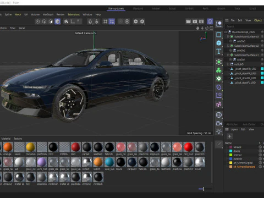
Task: Open the MoGraph menu
Action: 48,14
